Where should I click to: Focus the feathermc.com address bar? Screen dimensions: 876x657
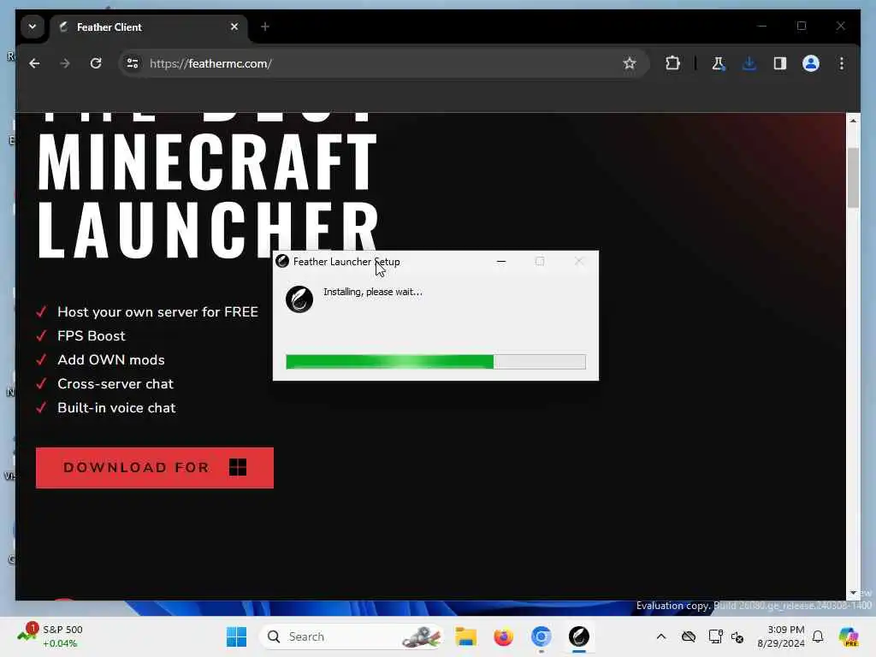(x=382, y=63)
